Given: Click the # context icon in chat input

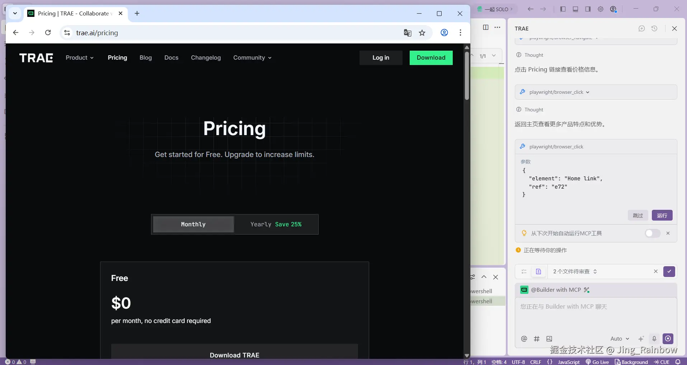Looking at the screenshot, I should (537, 339).
